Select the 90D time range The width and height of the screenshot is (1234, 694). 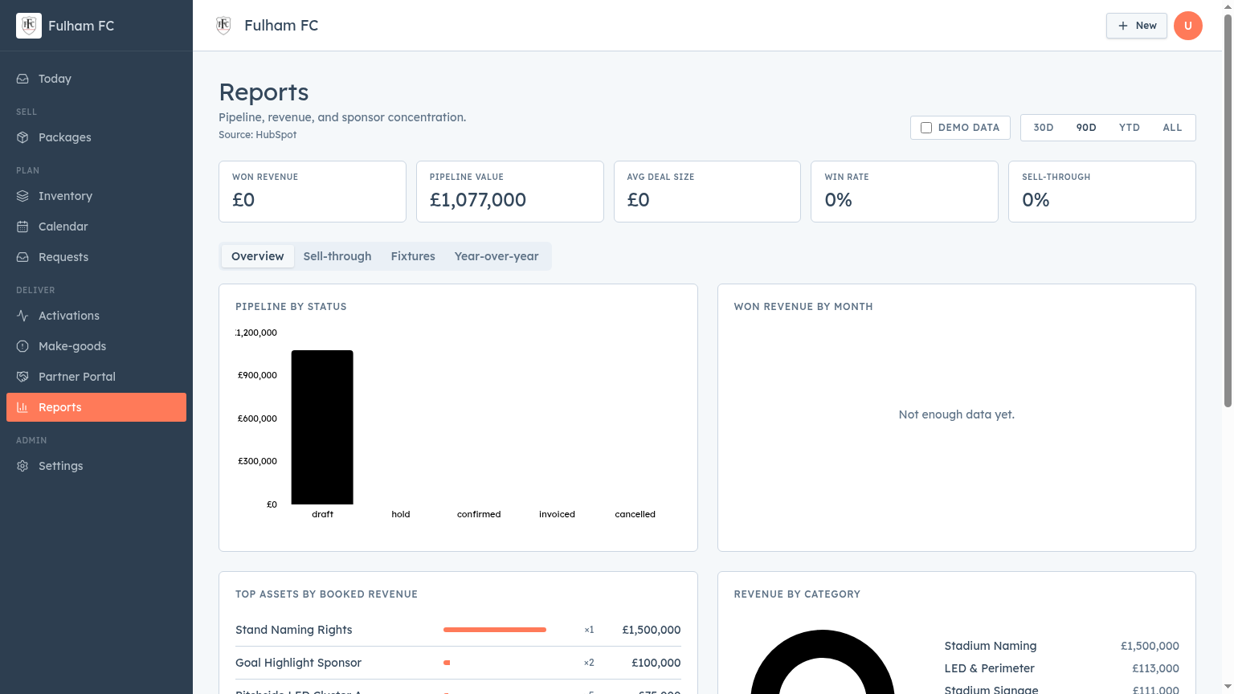tap(1086, 128)
